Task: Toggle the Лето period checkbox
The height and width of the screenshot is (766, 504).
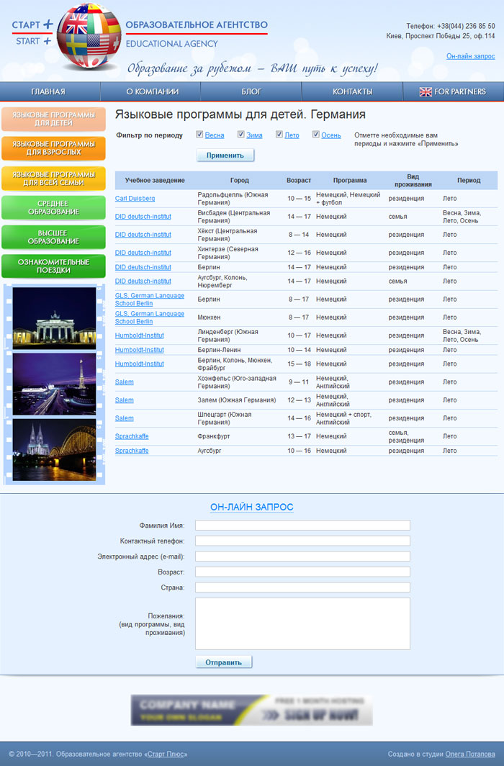Action: [x=279, y=135]
